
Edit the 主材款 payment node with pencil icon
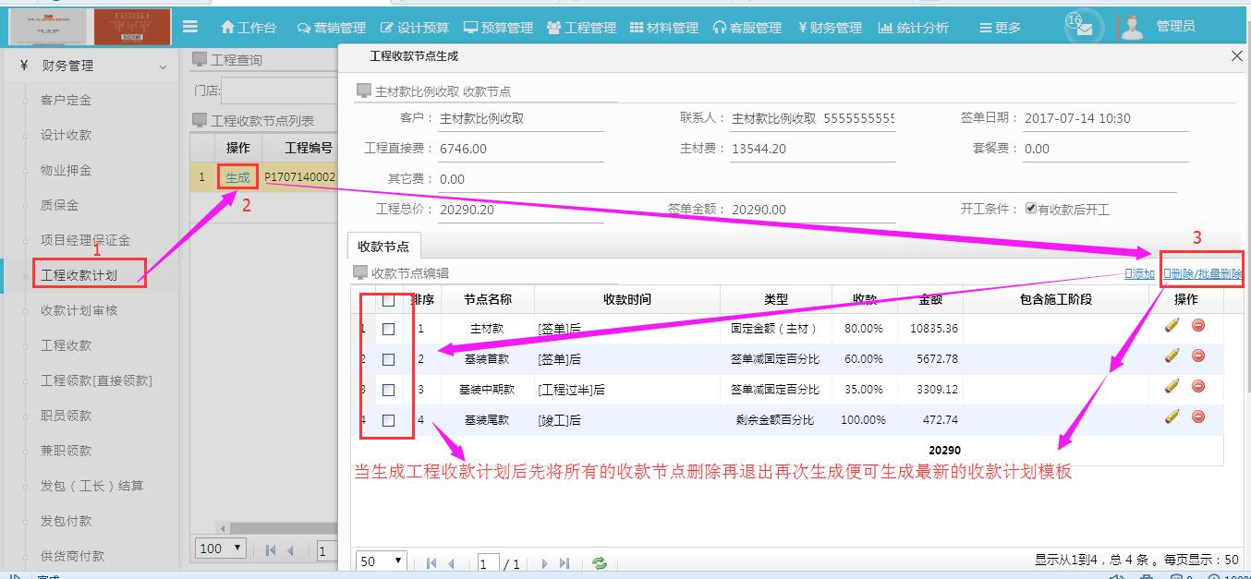point(1172,325)
